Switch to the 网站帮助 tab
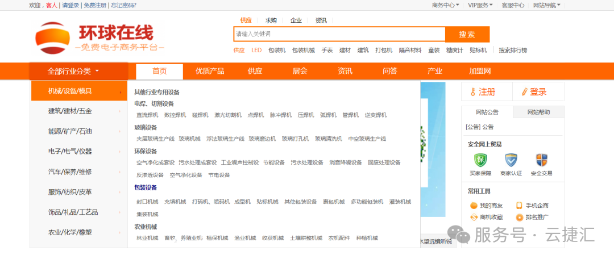This screenshot has width=614, height=259. pyautogui.click(x=538, y=112)
